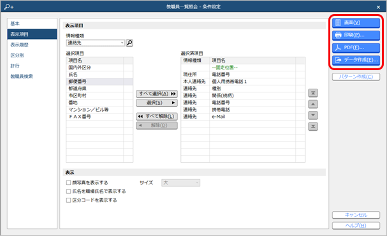387x236 pixels.
Task: Click the 項目名 header in 選択項目 list
Action: [95, 61]
